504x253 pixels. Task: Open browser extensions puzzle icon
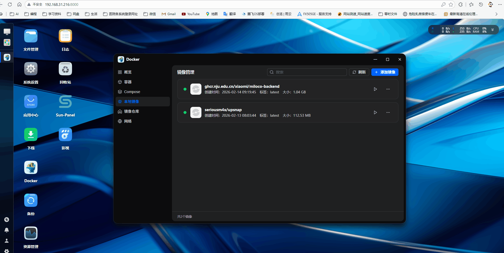click(x=460, y=5)
